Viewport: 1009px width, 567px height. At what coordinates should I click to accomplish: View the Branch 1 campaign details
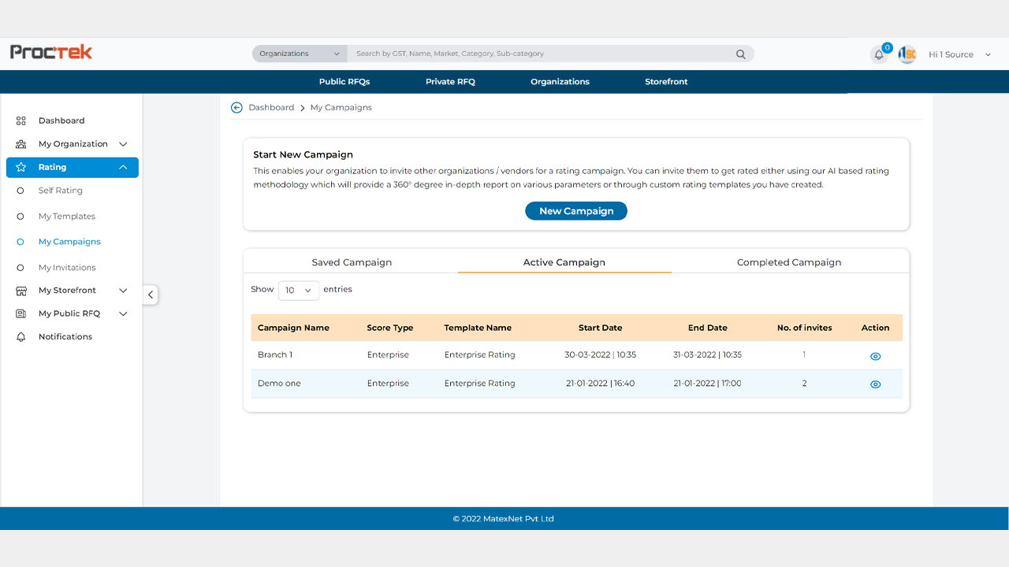point(875,356)
